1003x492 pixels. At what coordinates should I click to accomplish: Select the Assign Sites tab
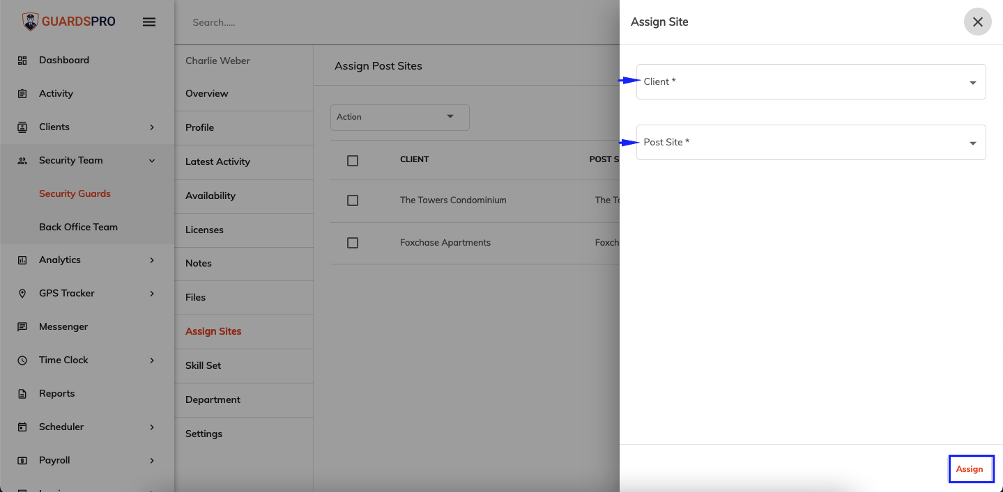pyautogui.click(x=243, y=331)
